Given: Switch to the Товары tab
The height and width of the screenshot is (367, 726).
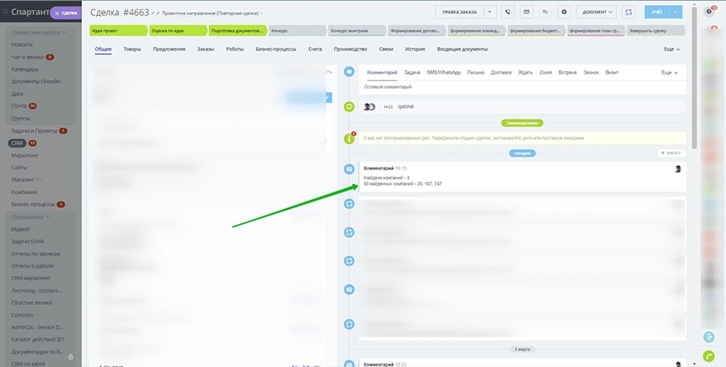Looking at the screenshot, I should pos(132,49).
